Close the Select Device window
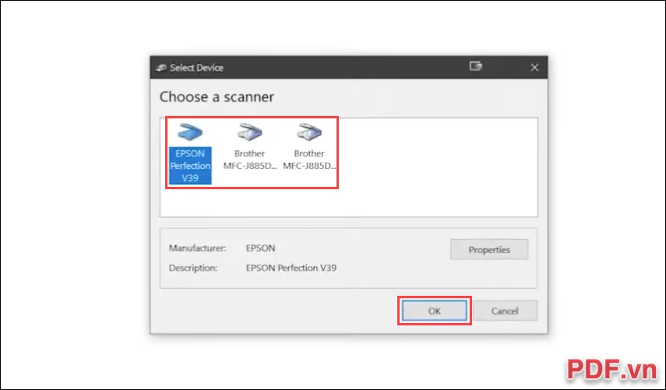666x390 pixels. click(534, 68)
